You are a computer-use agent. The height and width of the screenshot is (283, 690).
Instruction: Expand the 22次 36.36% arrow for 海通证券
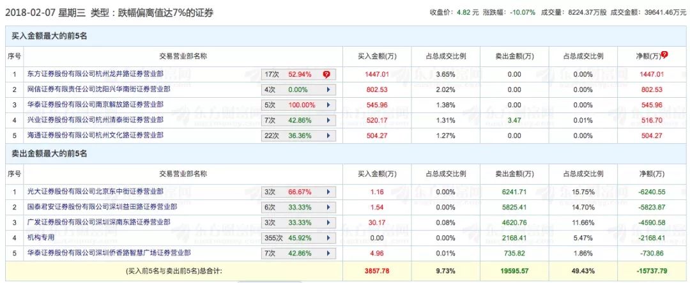328,135
